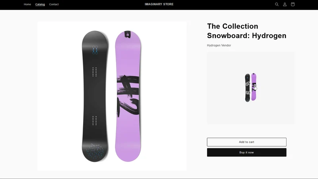The image size is (318, 179).
Task: Select the Catalog navigation link
Action: tap(40, 4)
